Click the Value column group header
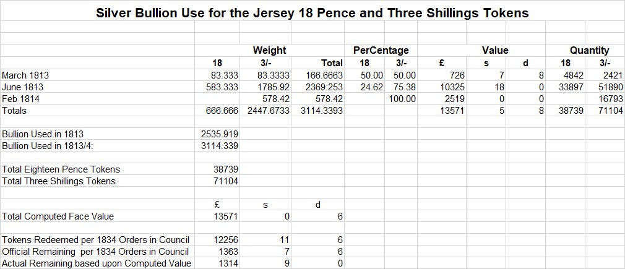Screen dimensions: 625x269 (495, 51)
